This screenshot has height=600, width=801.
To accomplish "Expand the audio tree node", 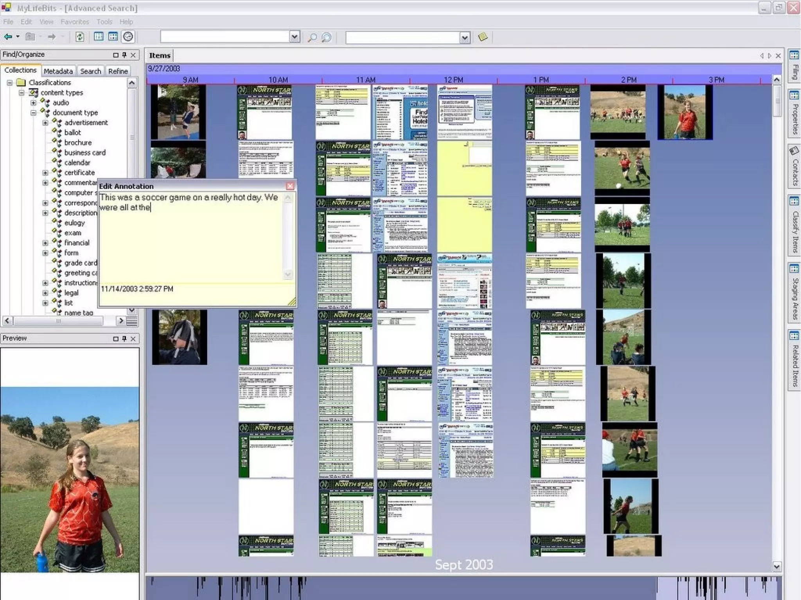I will click(34, 103).
